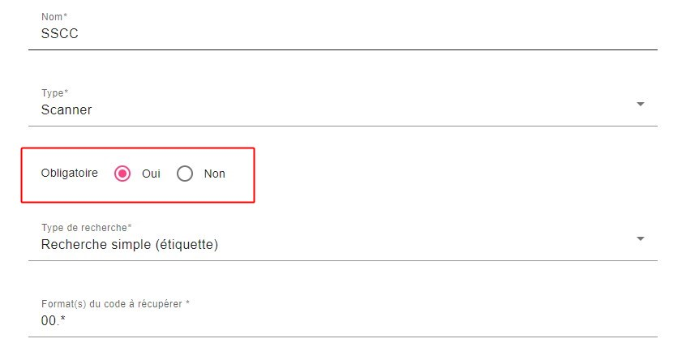Click "Recherche simple (étiquette)" selected value
Viewport: 686px width, 356px height.
click(x=130, y=244)
